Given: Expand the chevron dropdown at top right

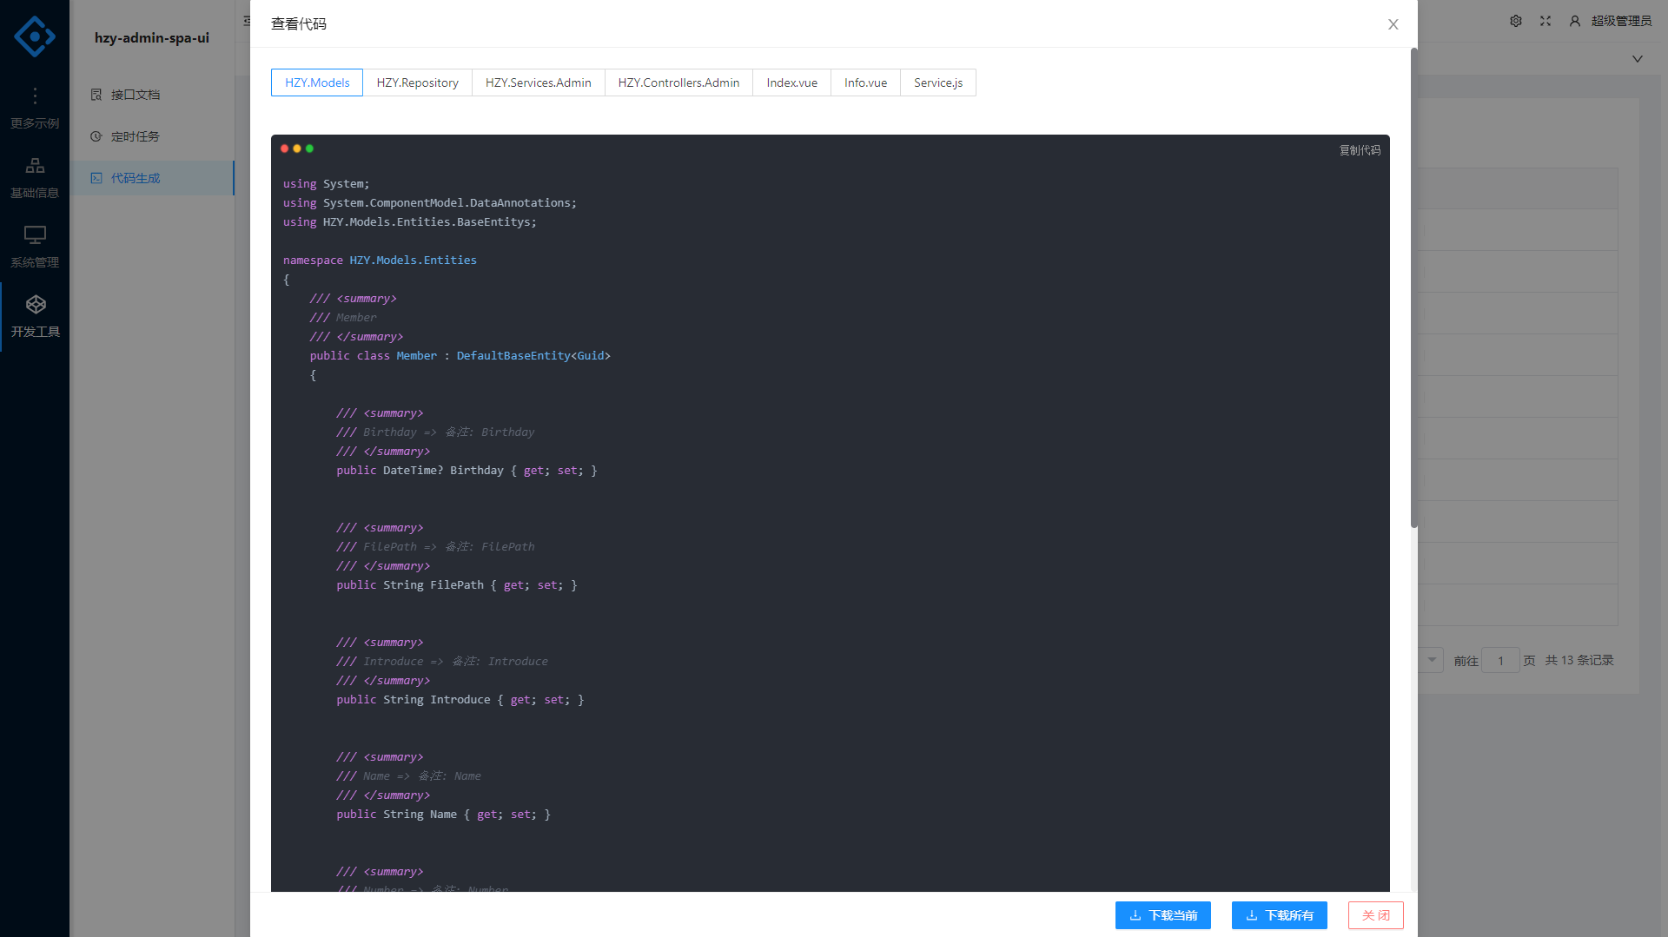Looking at the screenshot, I should click(x=1638, y=59).
